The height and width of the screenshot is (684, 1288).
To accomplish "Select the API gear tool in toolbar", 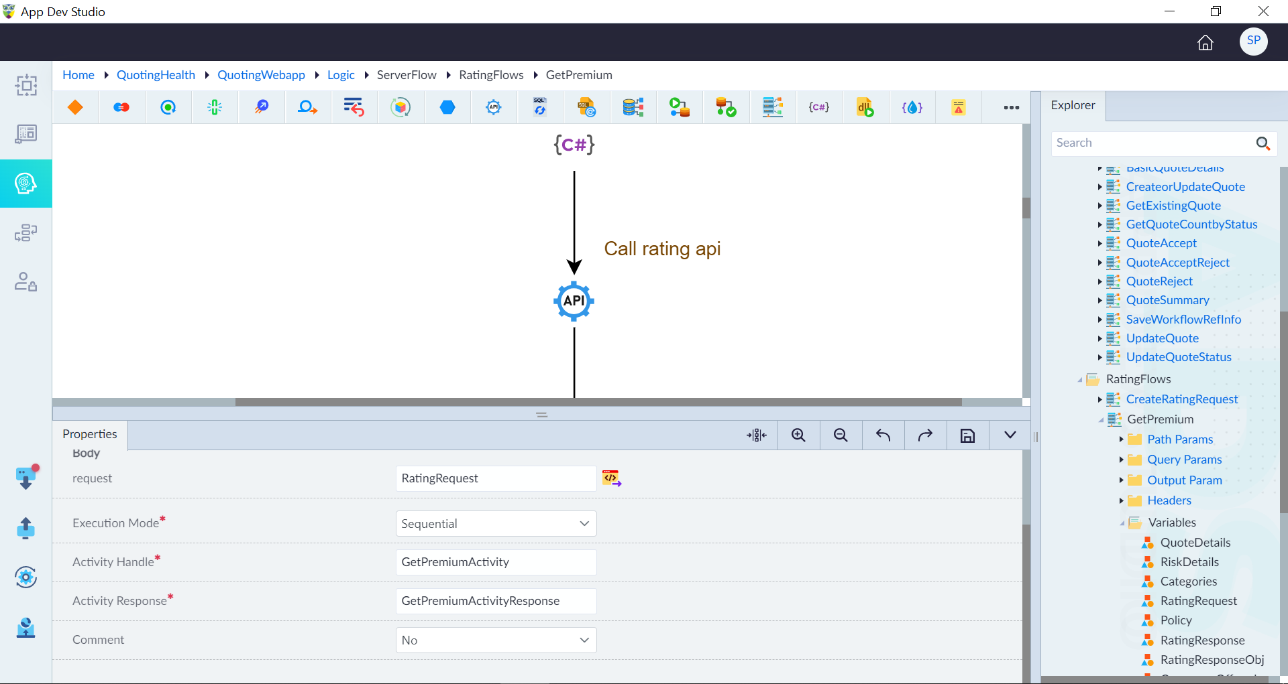I will click(494, 107).
